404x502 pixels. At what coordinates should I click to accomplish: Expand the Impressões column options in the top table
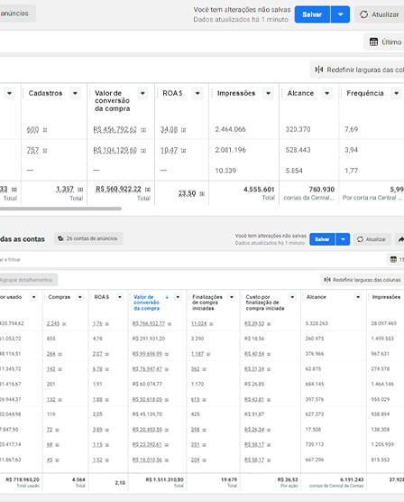click(269, 93)
